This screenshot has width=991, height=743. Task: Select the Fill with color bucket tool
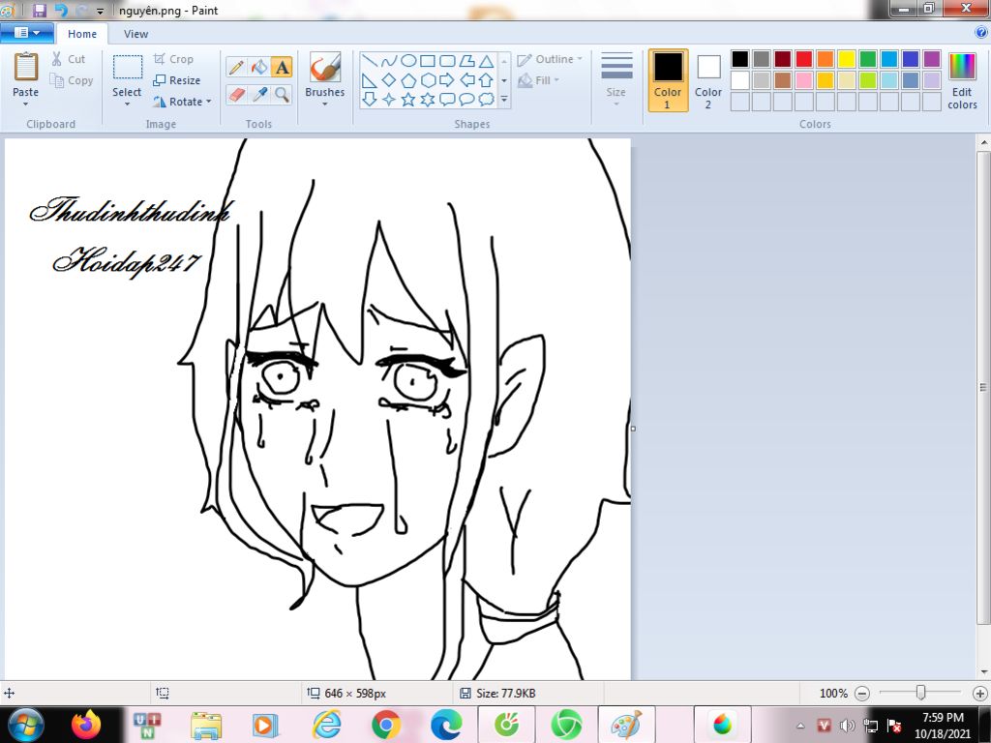click(x=259, y=67)
